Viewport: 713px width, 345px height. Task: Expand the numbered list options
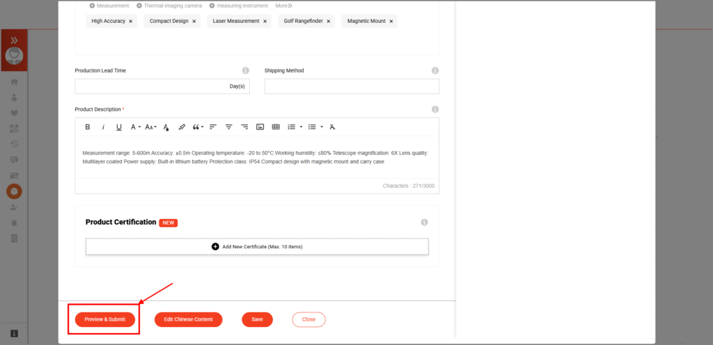301,127
